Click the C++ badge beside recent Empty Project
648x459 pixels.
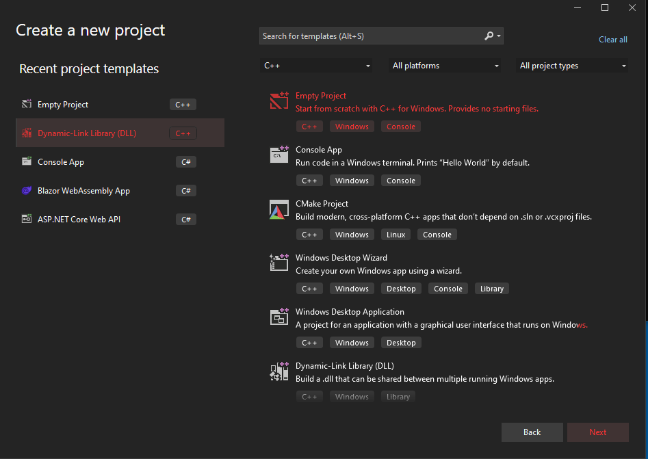click(x=183, y=105)
